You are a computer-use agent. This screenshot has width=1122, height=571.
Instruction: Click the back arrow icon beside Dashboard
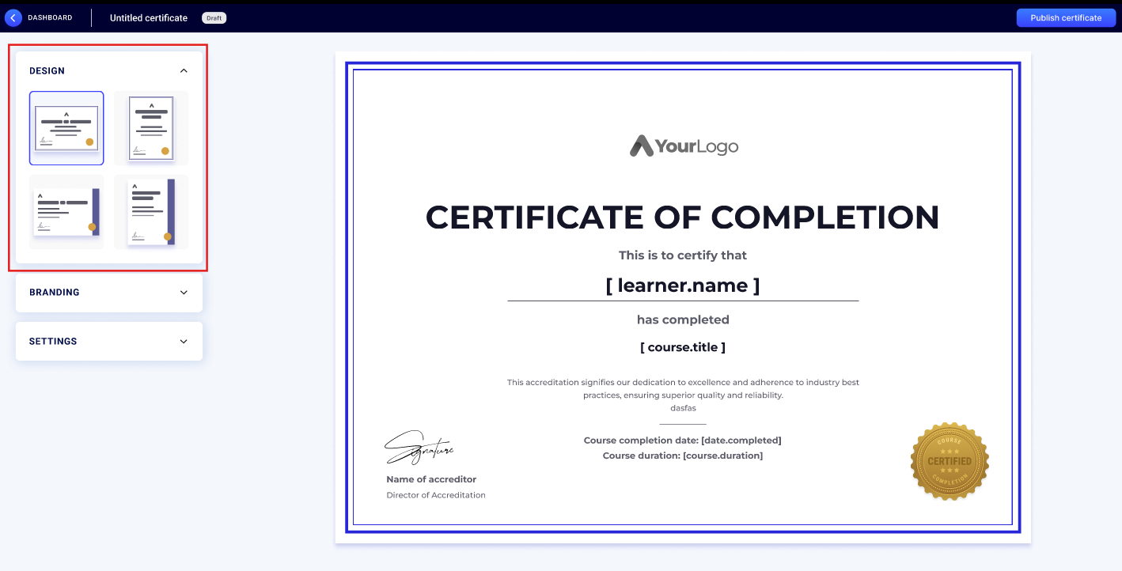coord(13,17)
